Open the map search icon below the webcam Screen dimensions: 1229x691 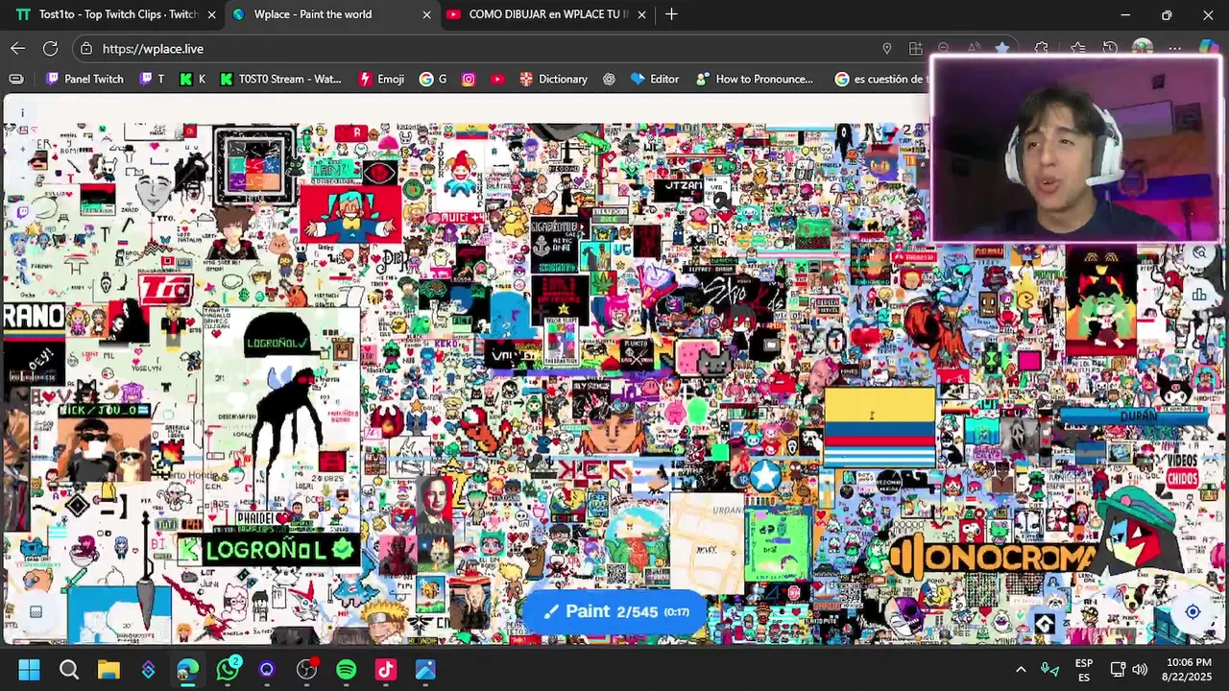pyautogui.click(x=1199, y=253)
